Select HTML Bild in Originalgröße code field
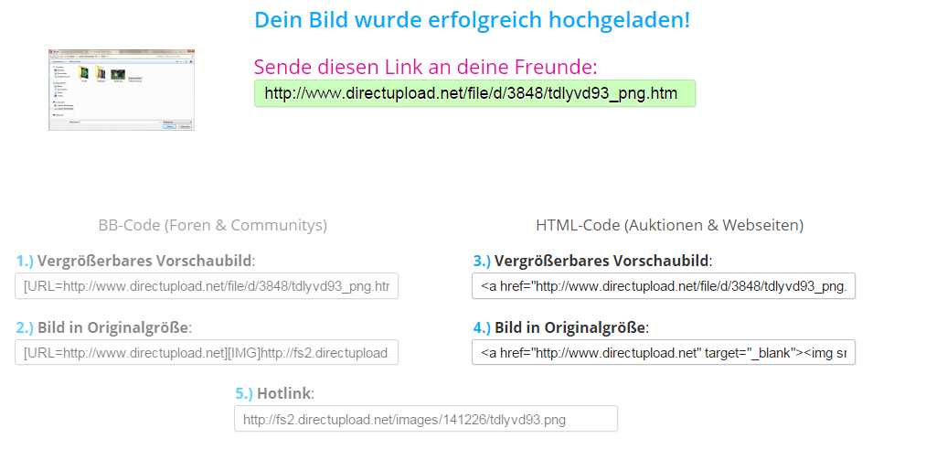 click(x=664, y=352)
